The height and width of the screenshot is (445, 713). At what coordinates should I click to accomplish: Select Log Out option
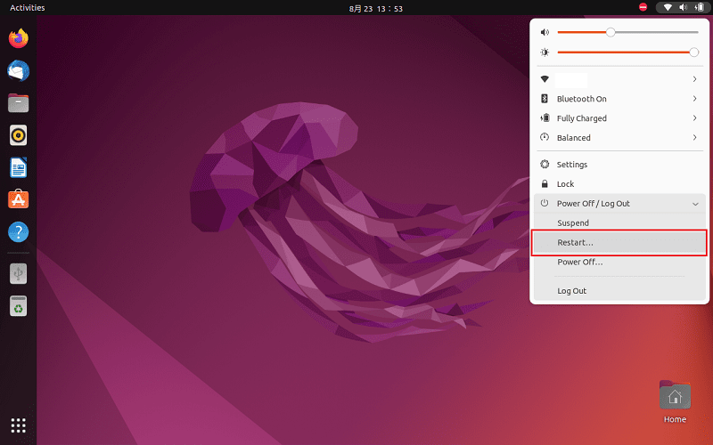click(619, 291)
